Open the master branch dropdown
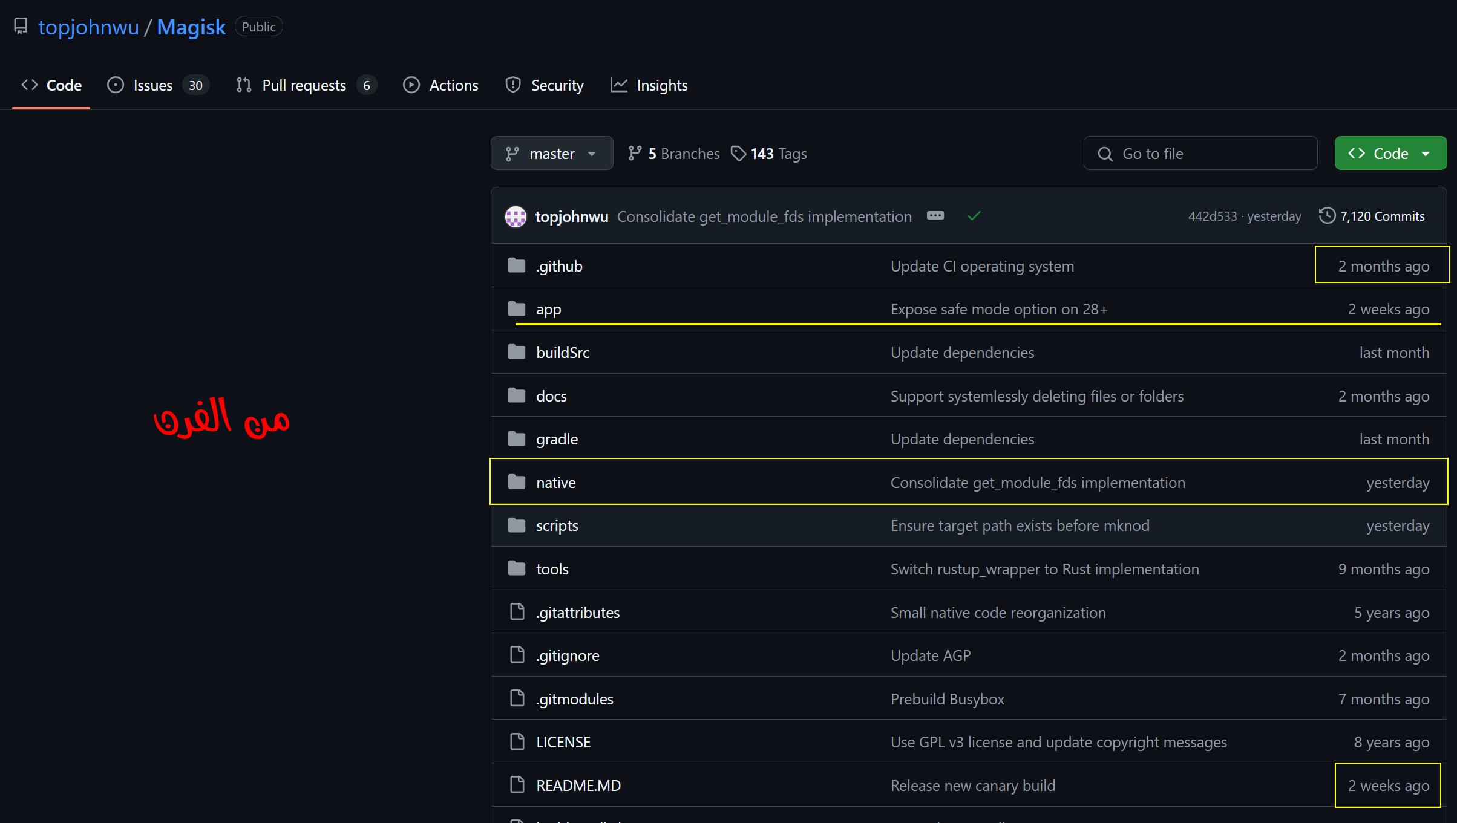 pyautogui.click(x=551, y=154)
